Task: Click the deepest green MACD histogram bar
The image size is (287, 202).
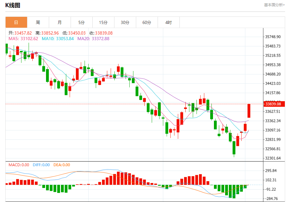Action: [234, 191]
